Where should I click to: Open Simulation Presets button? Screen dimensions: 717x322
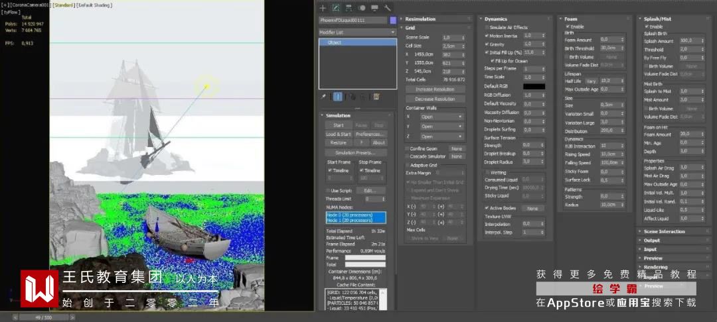point(356,153)
